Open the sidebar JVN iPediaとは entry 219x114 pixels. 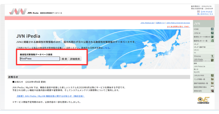pyautogui.click(x=200, y=67)
